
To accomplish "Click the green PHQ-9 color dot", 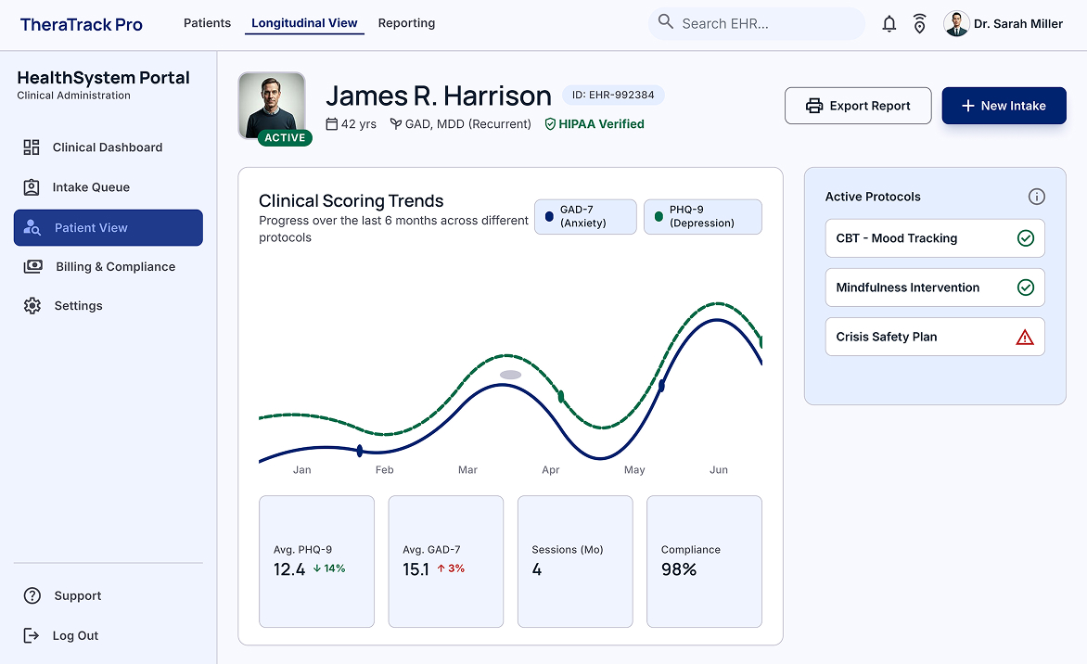I will coord(659,216).
